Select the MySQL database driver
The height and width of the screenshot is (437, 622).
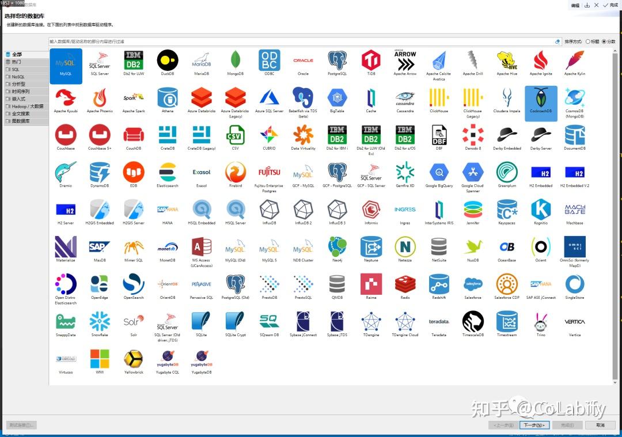pos(66,66)
